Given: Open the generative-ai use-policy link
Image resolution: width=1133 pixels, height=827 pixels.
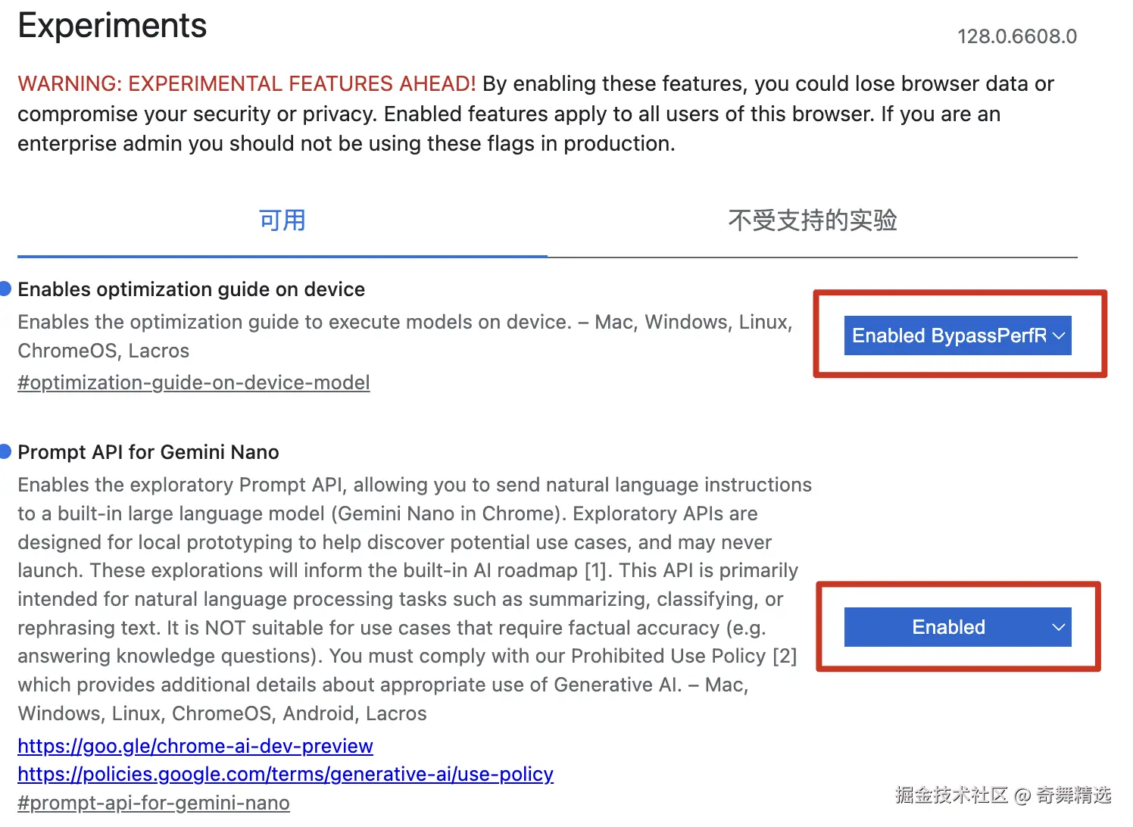Looking at the screenshot, I should (x=286, y=774).
